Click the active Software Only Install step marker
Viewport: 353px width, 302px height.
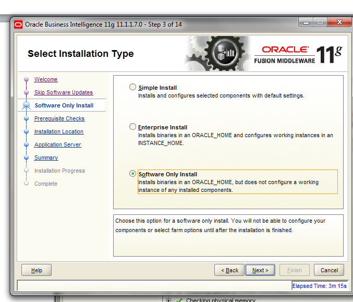click(27, 105)
